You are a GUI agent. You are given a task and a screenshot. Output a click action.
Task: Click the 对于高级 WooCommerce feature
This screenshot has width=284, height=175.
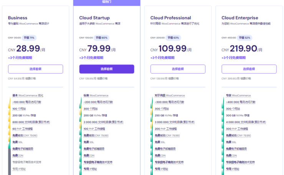tap(170, 95)
